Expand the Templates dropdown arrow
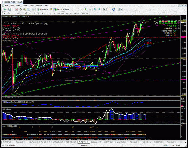This screenshot has width=188, height=148. (x=121, y=9)
